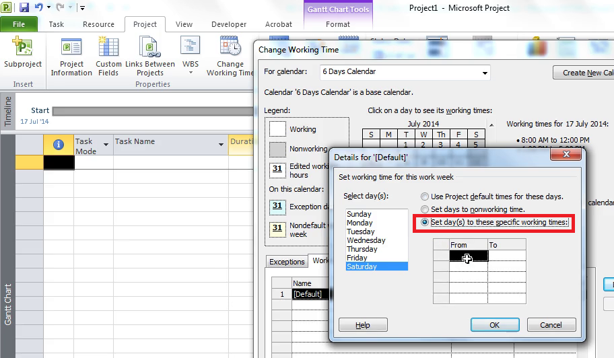Switch to the Task ribbon tab
Image resolution: width=614 pixels, height=358 pixels.
tap(57, 24)
